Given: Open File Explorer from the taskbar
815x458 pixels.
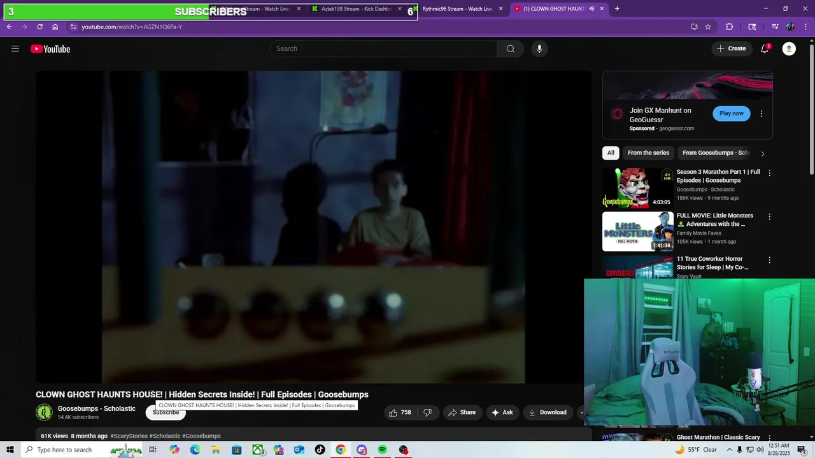Looking at the screenshot, I should [216, 450].
